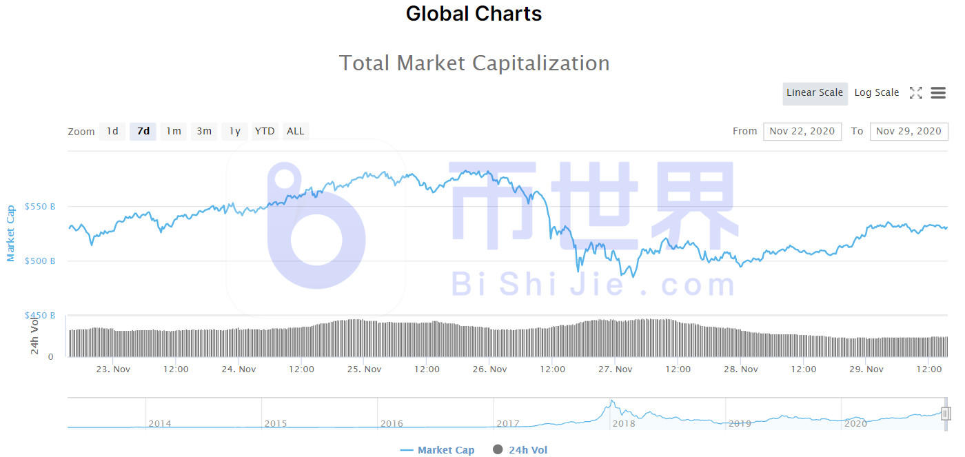
Task: Open the chart hamburger menu
Action: [938, 93]
